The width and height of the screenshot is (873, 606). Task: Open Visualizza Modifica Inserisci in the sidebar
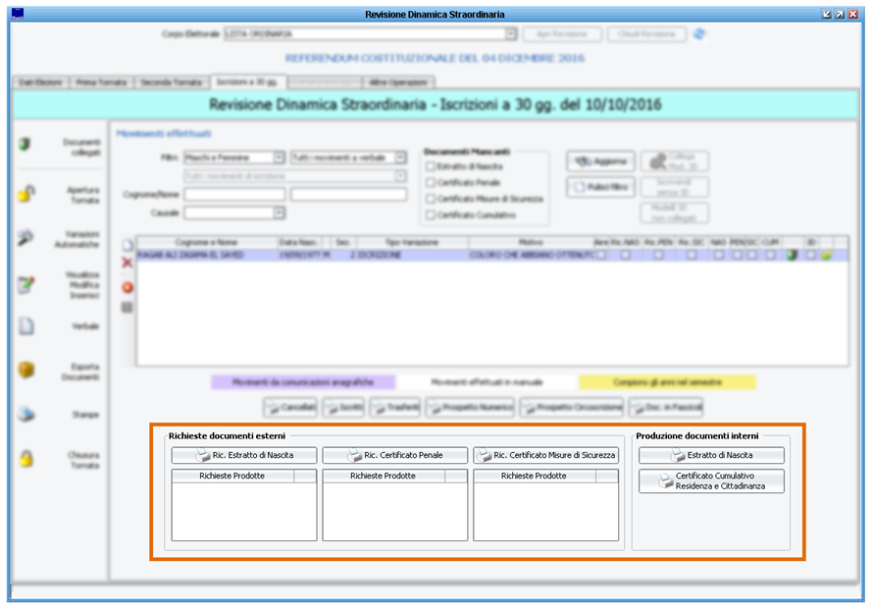[x=60, y=284]
